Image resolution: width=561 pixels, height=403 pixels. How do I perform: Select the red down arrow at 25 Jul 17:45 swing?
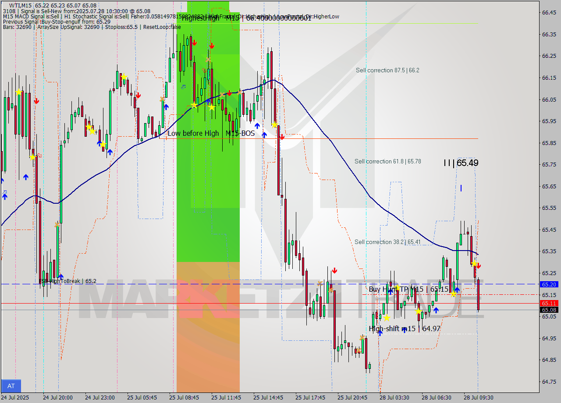[x=334, y=271]
